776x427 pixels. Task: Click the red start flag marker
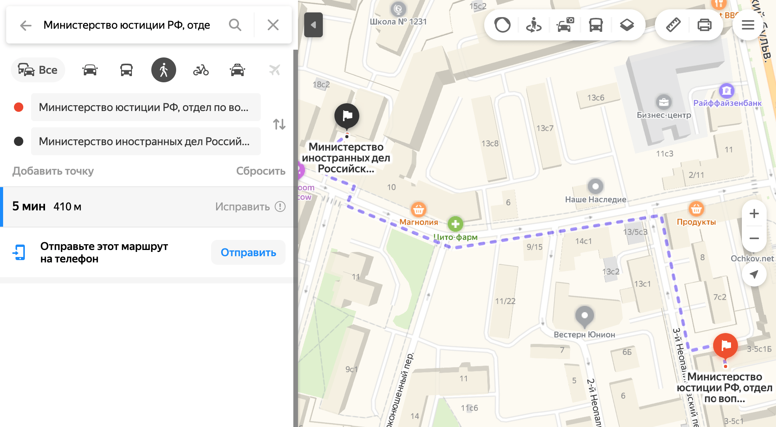tap(725, 346)
